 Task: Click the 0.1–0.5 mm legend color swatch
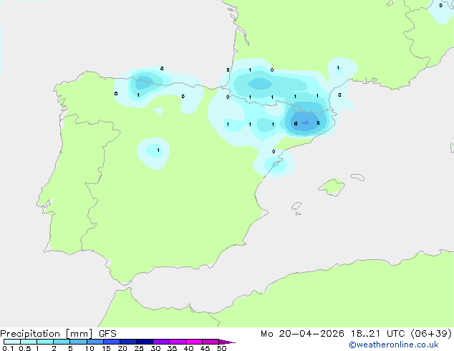pos(12,342)
